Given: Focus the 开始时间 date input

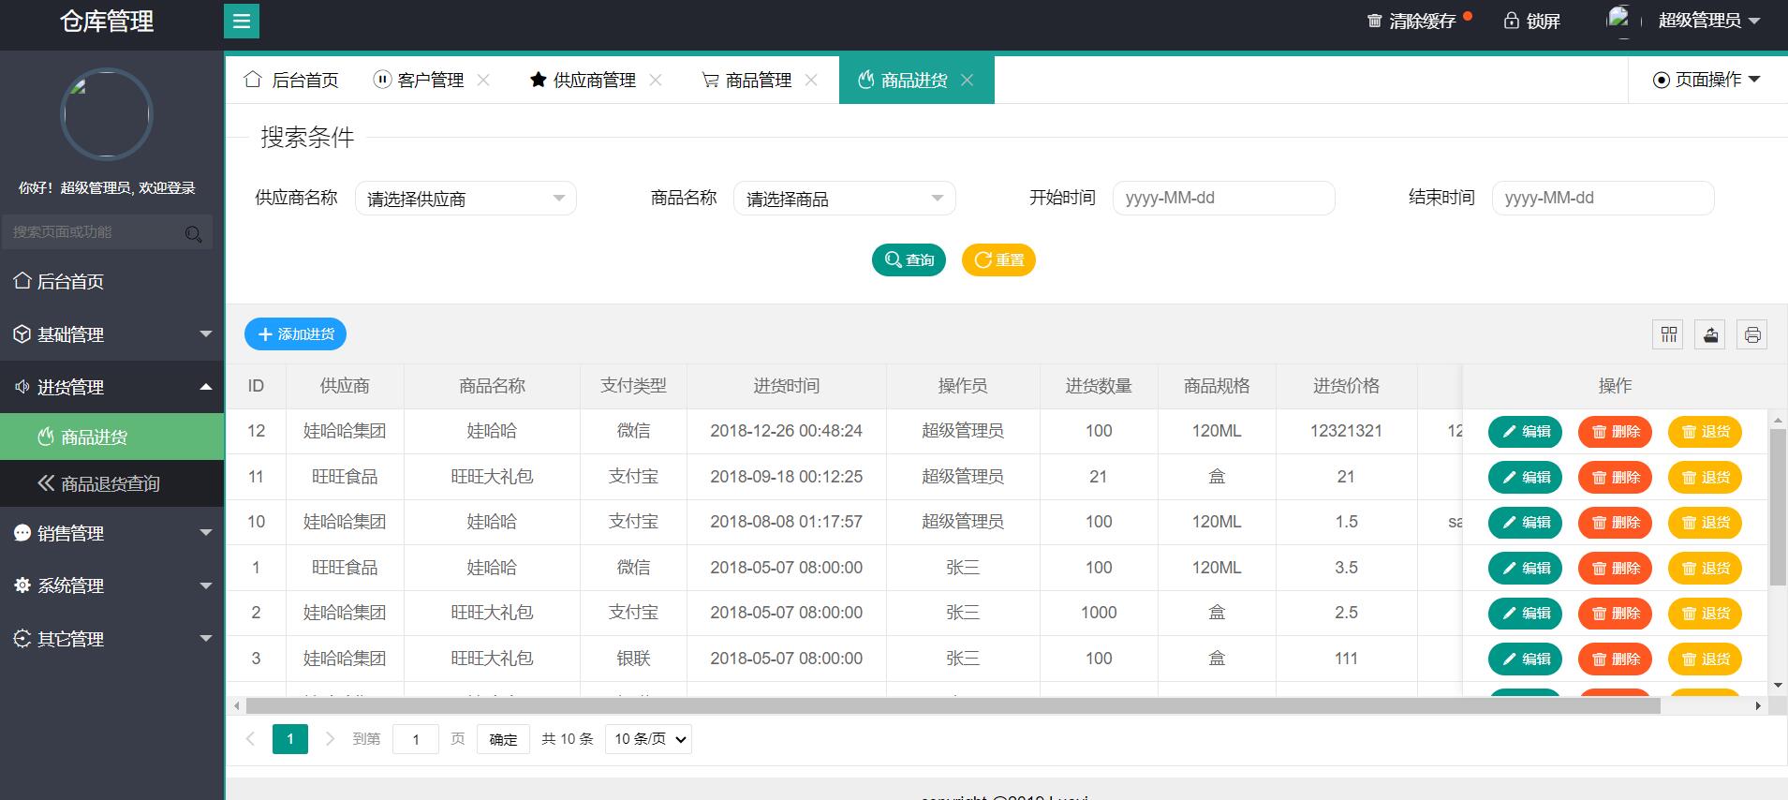Looking at the screenshot, I should click(x=1223, y=198).
